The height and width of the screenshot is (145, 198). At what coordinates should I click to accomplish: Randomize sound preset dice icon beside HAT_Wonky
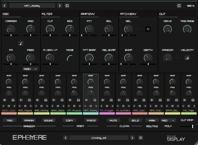[x=67, y=6]
